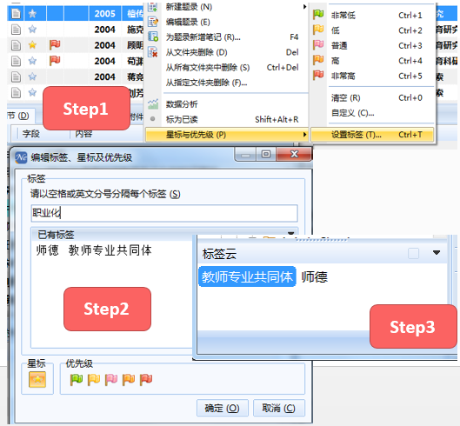Choose 标为已读 menu item
Image resolution: width=460 pixels, height=426 pixels.
(x=226, y=119)
